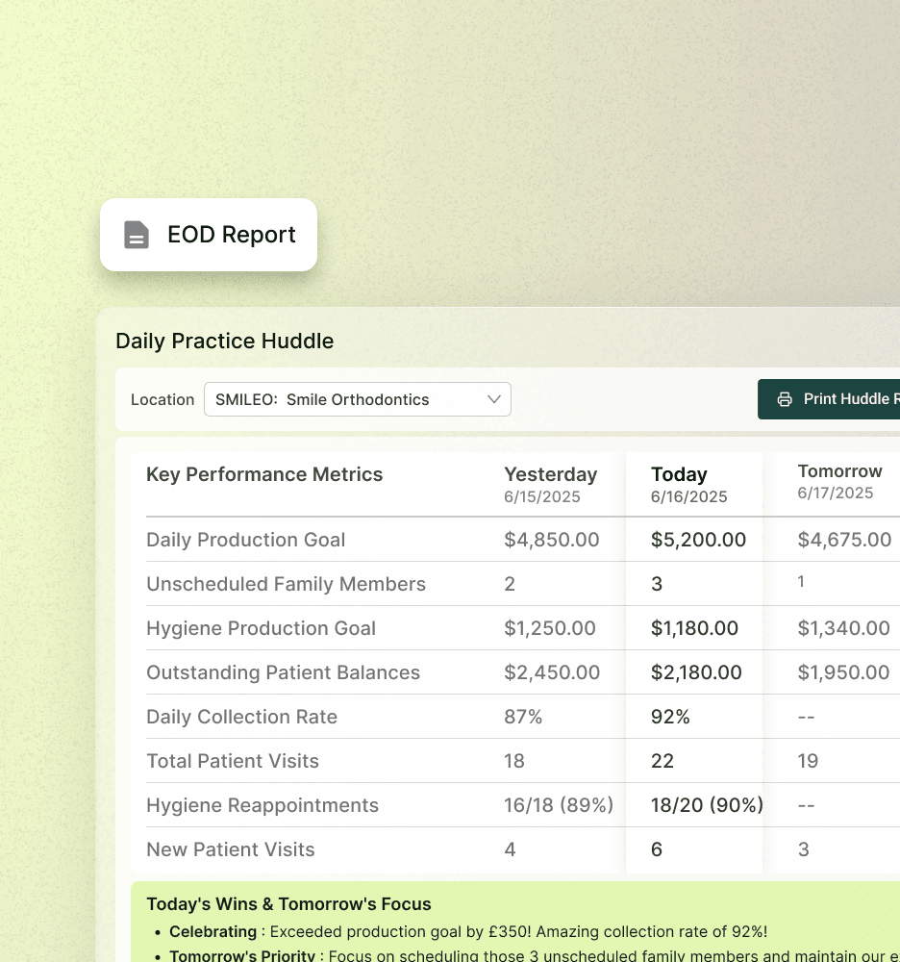Open the Location dropdown SMILEO: Smile Orthodontics
900x962 pixels.
coord(358,399)
